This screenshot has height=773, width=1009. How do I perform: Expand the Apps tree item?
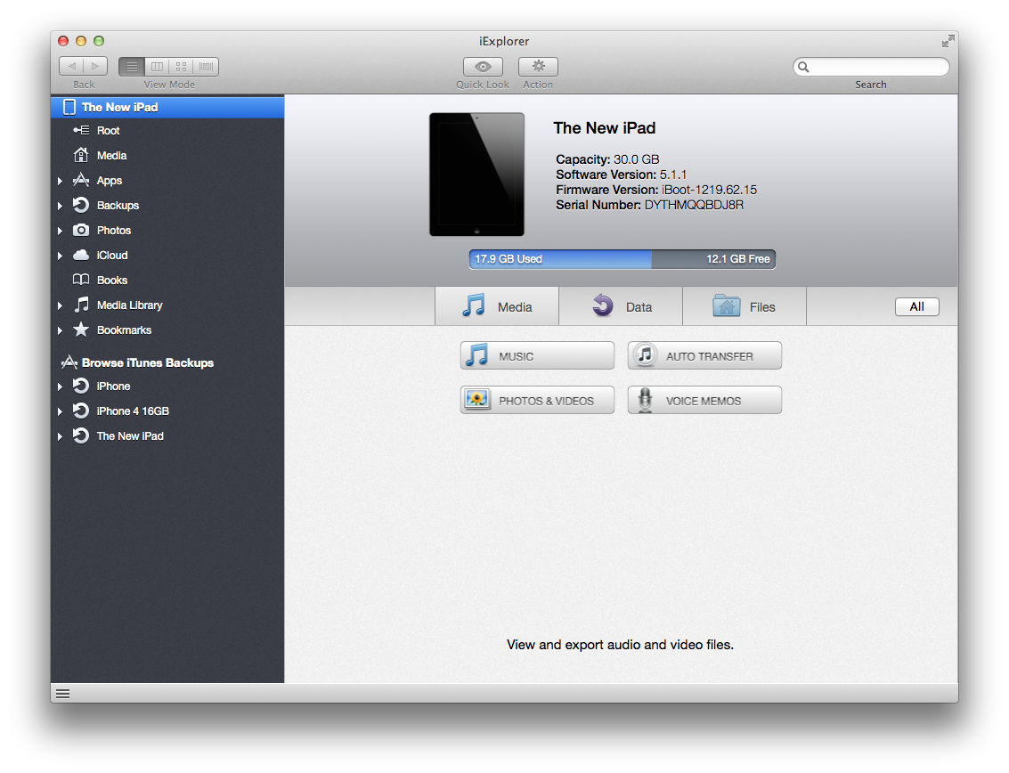60,181
